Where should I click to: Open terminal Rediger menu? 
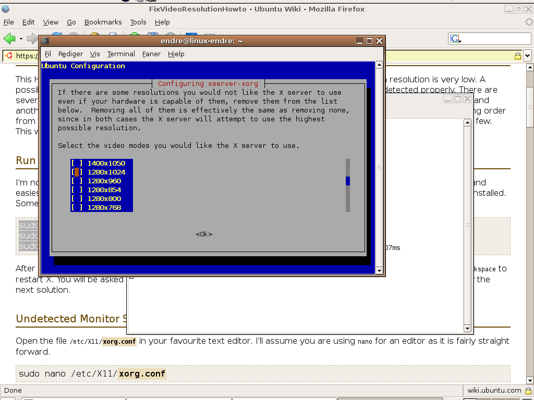tap(70, 54)
